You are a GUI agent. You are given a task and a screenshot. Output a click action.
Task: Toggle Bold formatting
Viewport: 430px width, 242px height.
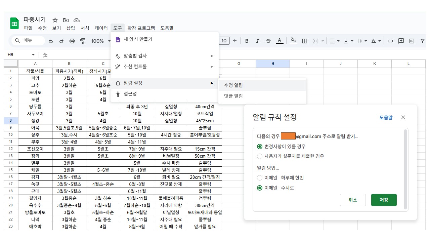click(247, 41)
